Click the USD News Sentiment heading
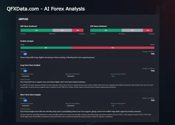Screen dimensions: 175x125 (99, 26)
